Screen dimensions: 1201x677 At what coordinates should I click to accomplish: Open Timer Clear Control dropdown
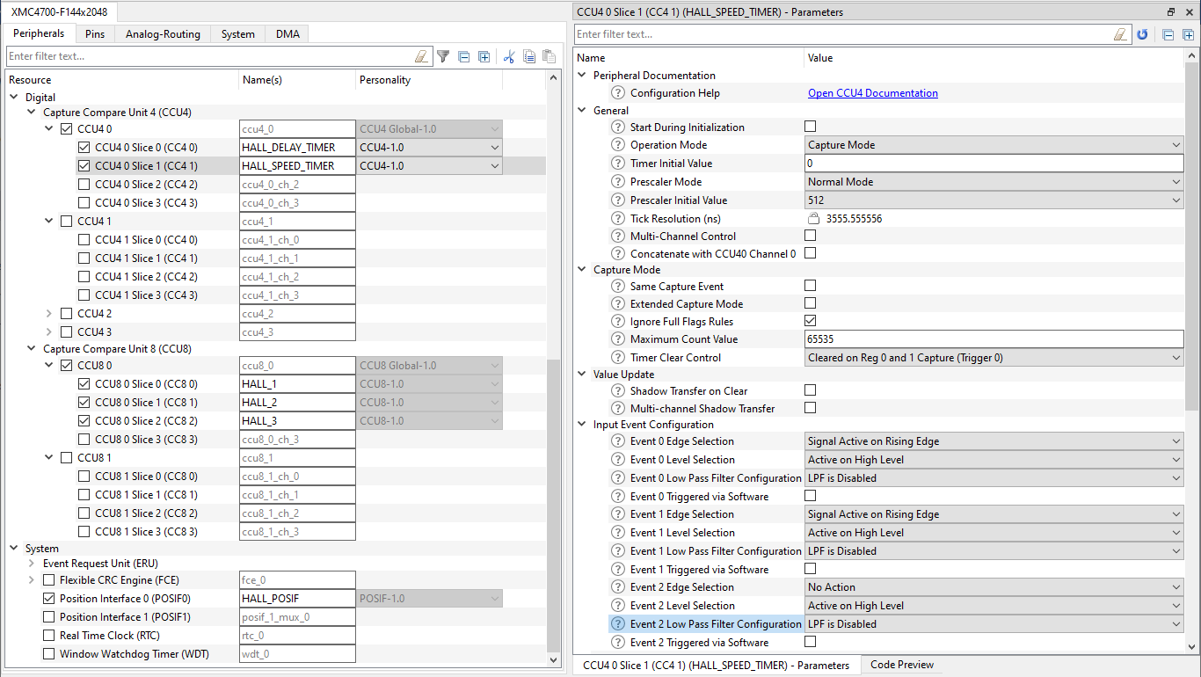(994, 358)
